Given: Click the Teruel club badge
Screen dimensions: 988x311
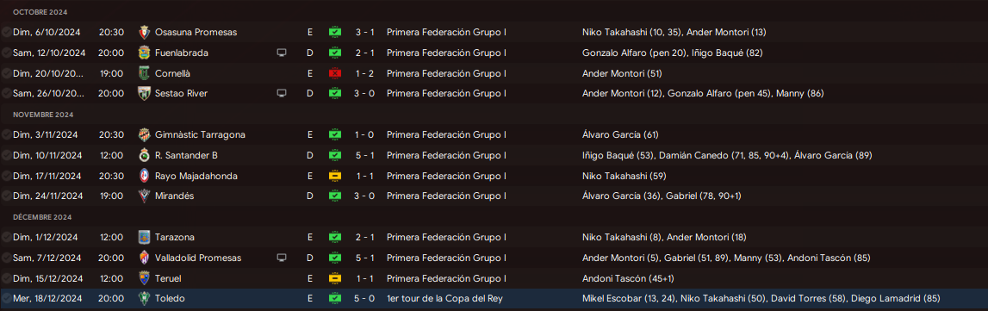Looking at the screenshot, I should click(x=144, y=278).
